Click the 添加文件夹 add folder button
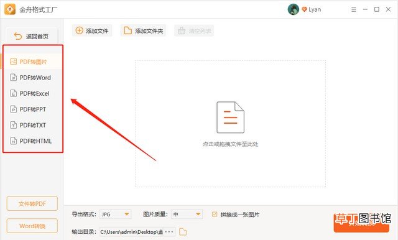The image size is (398, 240). pyautogui.click(x=143, y=30)
